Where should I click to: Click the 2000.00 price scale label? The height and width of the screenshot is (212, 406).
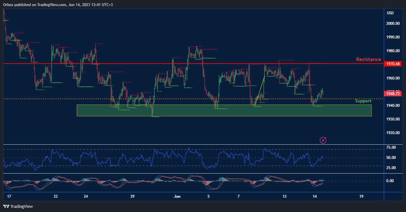[393, 24]
